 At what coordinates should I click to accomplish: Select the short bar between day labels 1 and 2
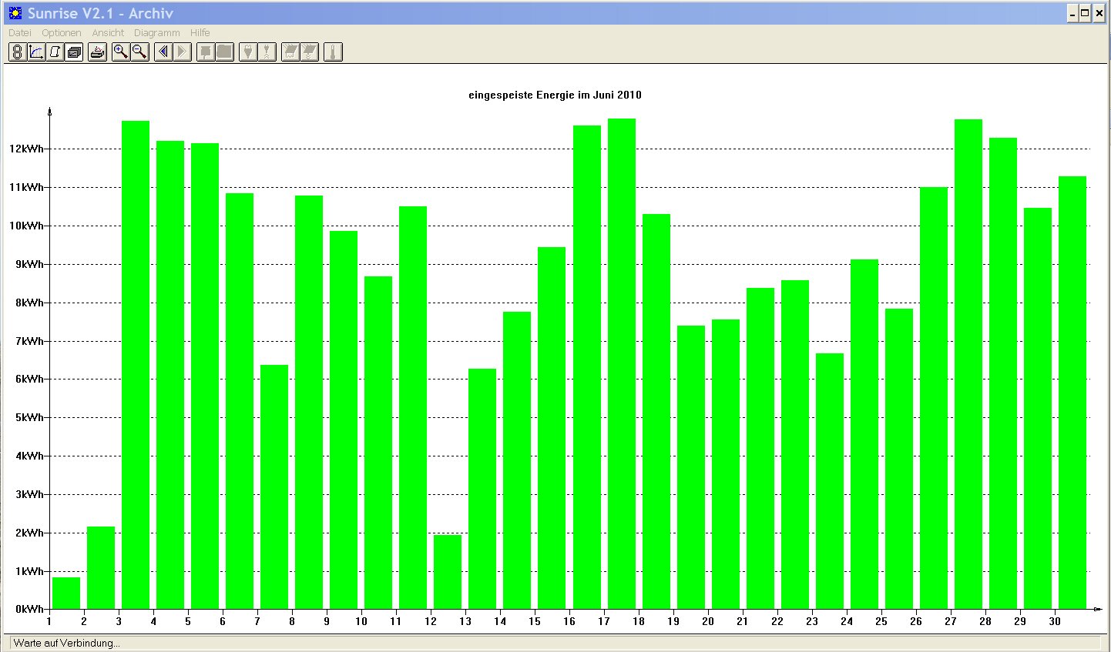(x=66, y=593)
